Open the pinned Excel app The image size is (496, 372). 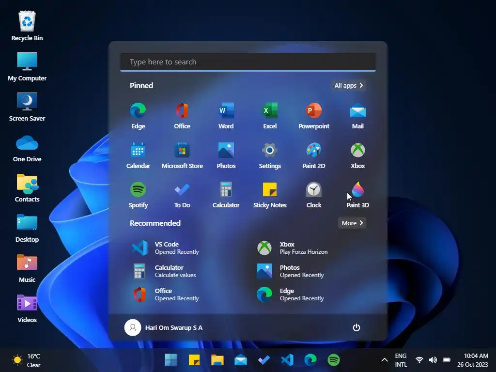click(270, 116)
